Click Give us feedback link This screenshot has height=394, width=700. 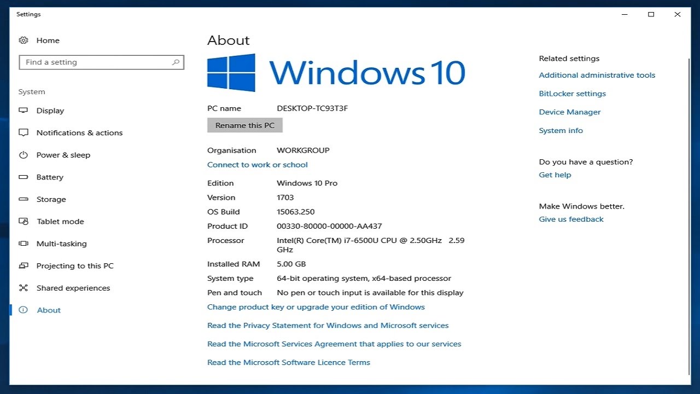(x=571, y=219)
